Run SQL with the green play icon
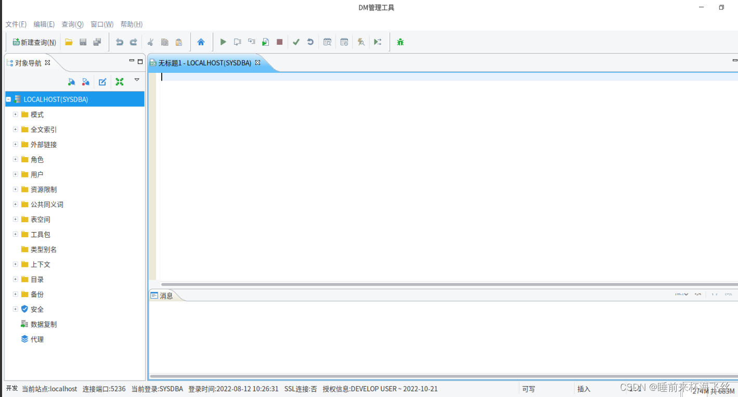Viewport: 738px width, 397px height. pyautogui.click(x=223, y=42)
